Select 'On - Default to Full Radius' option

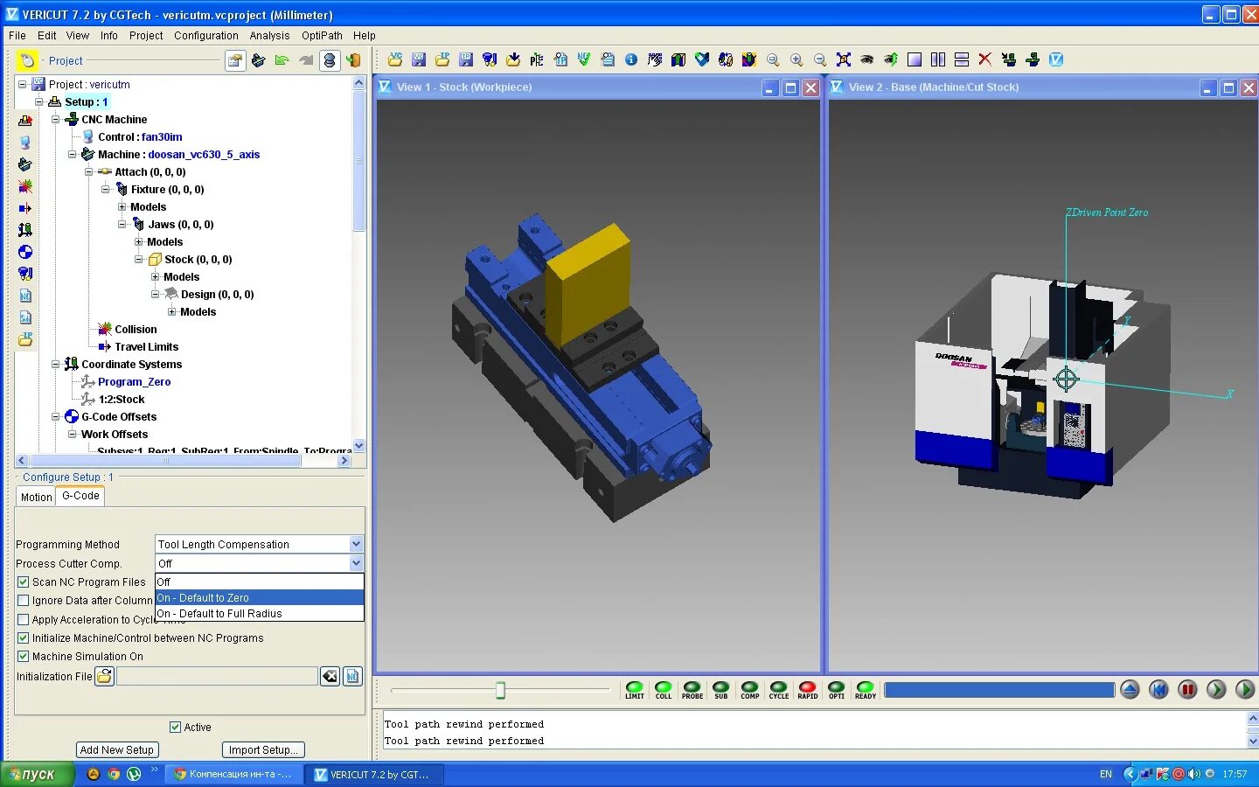259,613
